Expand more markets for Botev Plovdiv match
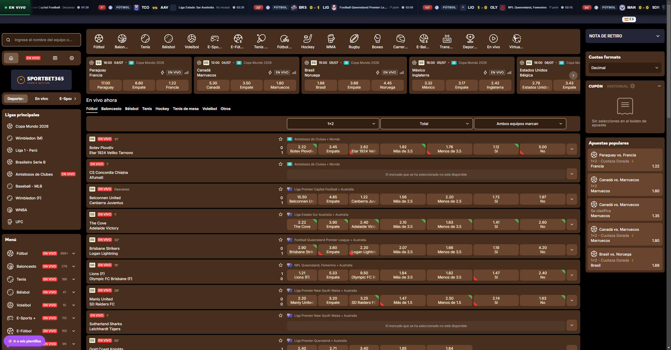 pos(572,149)
